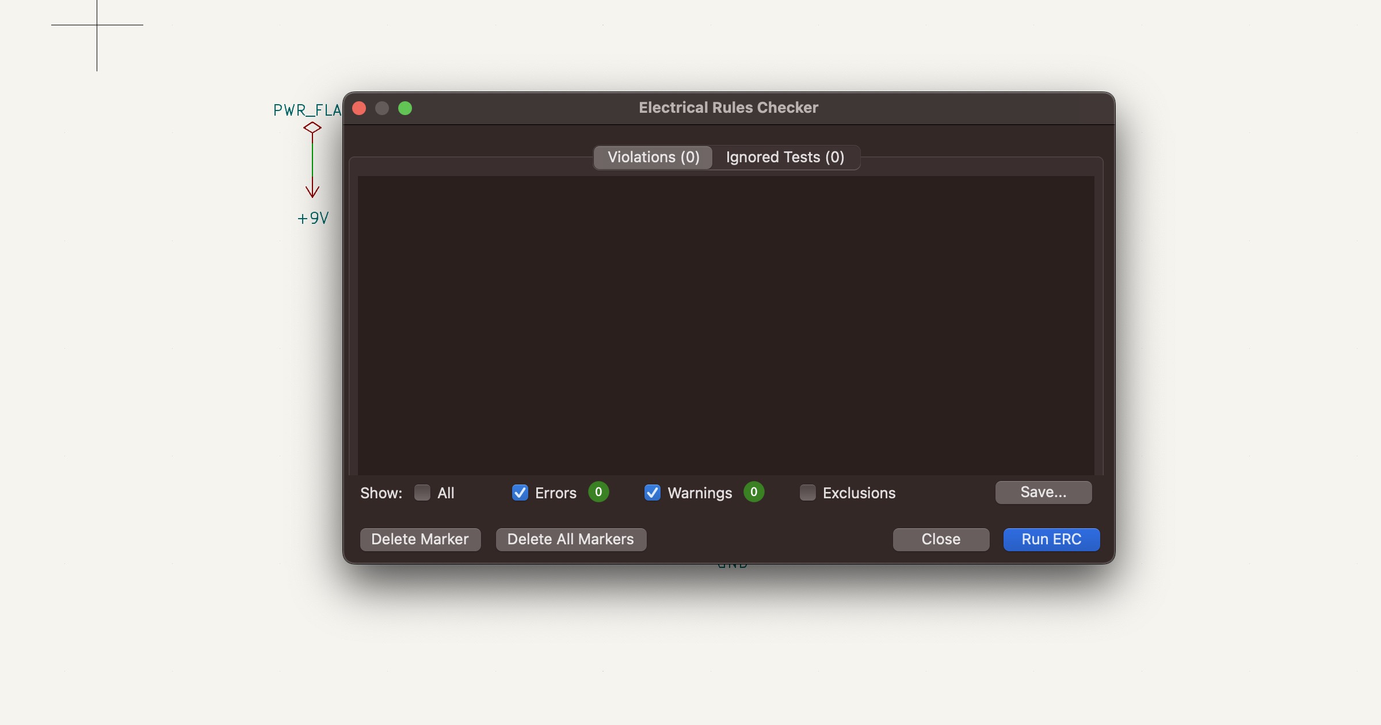Click the green errors count badge

pyautogui.click(x=598, y=492)
